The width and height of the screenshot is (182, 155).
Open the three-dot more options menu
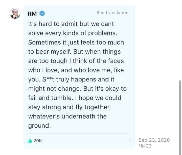[130, 141]
